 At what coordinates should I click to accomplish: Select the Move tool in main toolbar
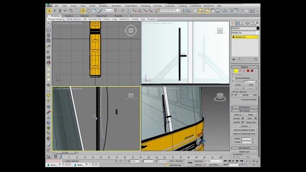(x=83, y=11)
